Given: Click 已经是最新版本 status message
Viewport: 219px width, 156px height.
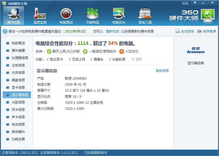Looking at the screenshot, I should point(96,153).
